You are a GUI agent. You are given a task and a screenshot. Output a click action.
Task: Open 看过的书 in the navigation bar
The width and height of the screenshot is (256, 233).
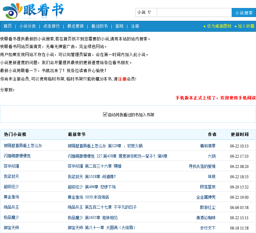pyautogui.click(x=100, y=26)
